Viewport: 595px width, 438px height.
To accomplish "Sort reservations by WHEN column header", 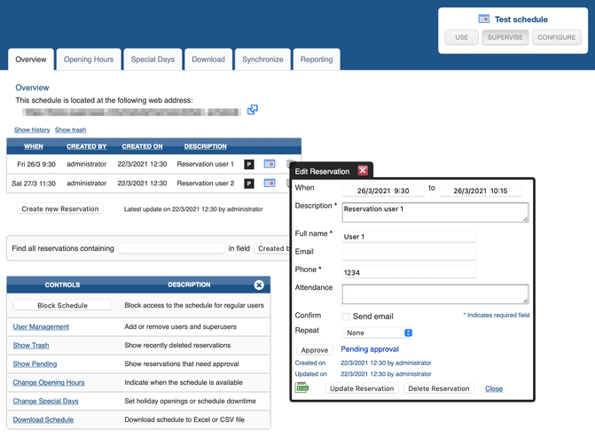I will tap(34, 146).
